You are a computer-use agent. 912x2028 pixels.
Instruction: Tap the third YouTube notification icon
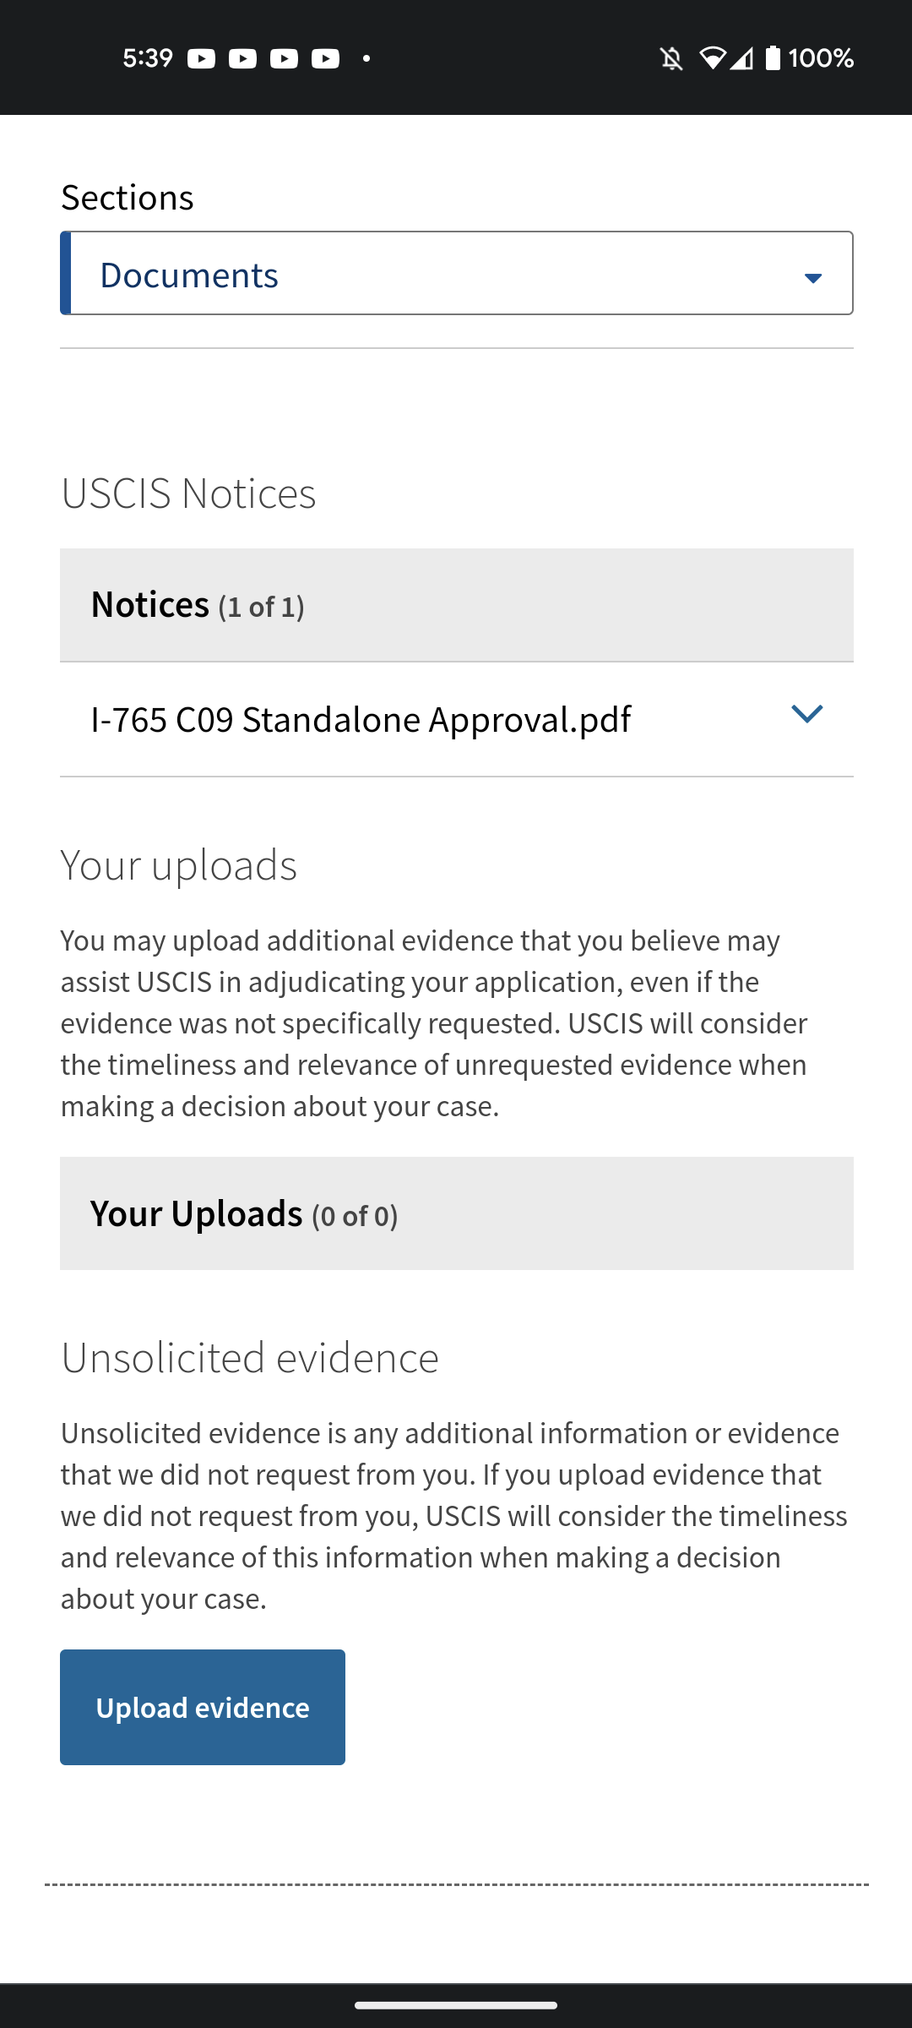click(284, 58)
